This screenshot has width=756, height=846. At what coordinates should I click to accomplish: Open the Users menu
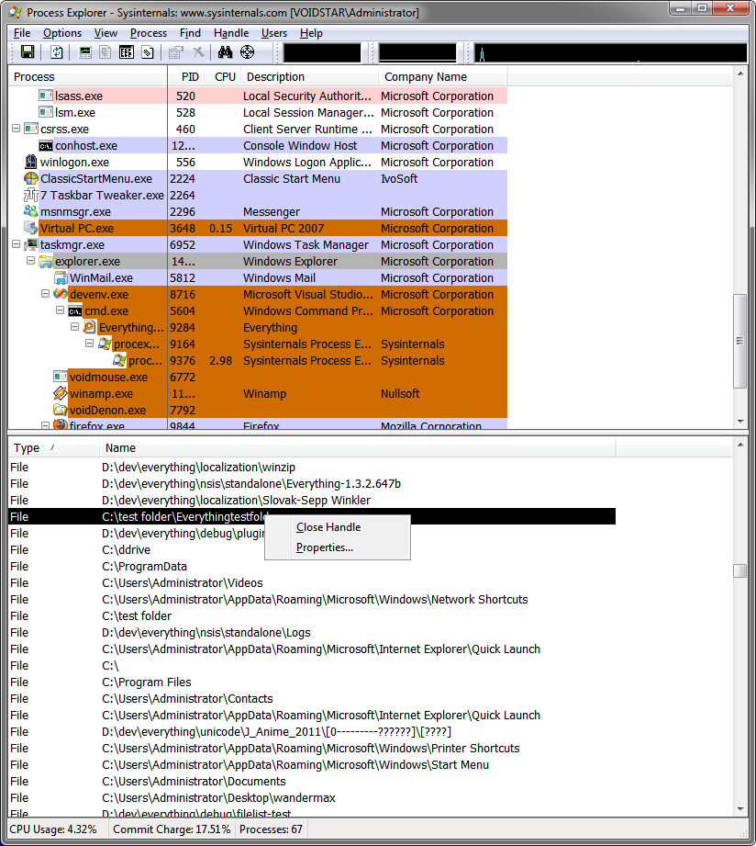[274, 33]
